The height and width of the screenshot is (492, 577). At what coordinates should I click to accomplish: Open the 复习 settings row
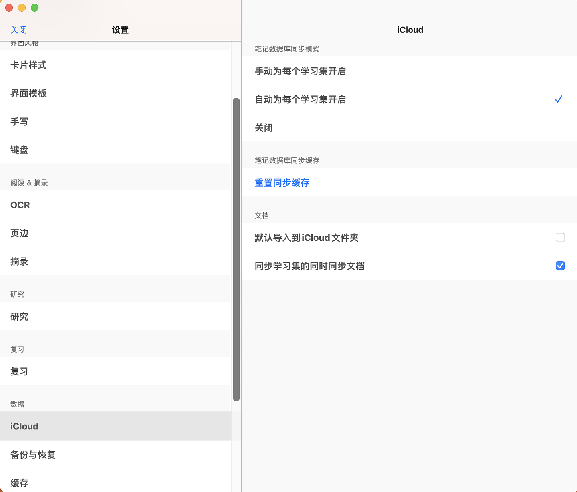[115, 371]
